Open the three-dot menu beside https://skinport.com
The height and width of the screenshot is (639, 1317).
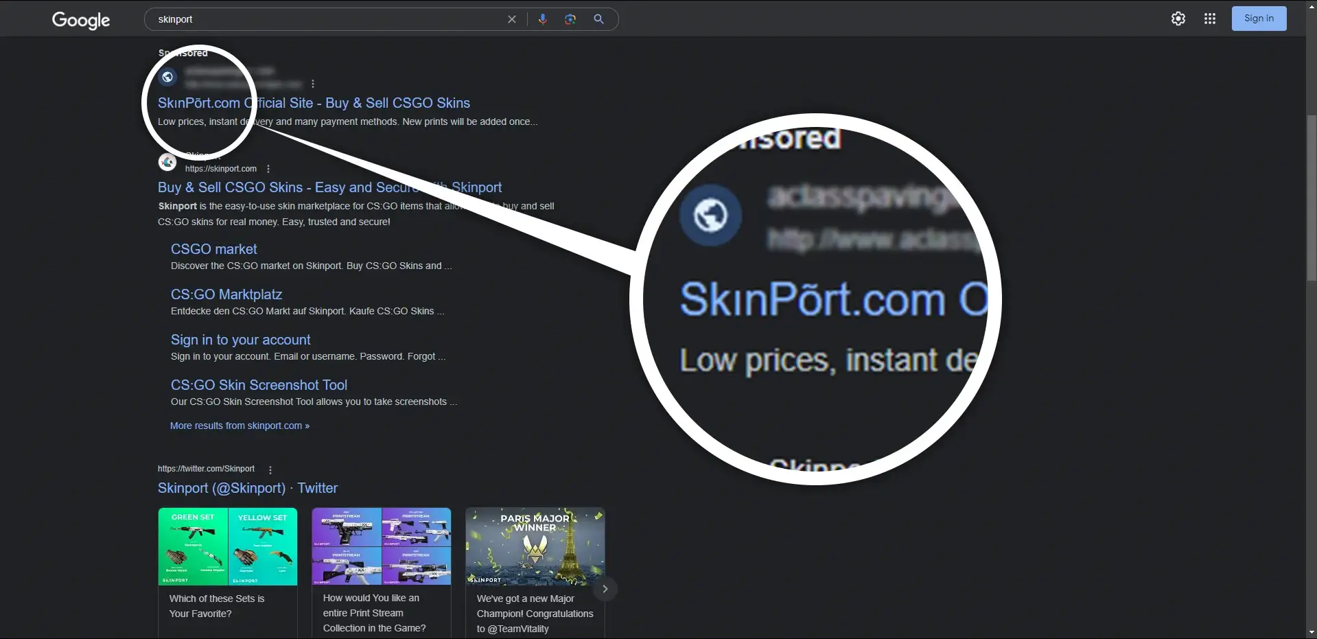pos(268,168)
